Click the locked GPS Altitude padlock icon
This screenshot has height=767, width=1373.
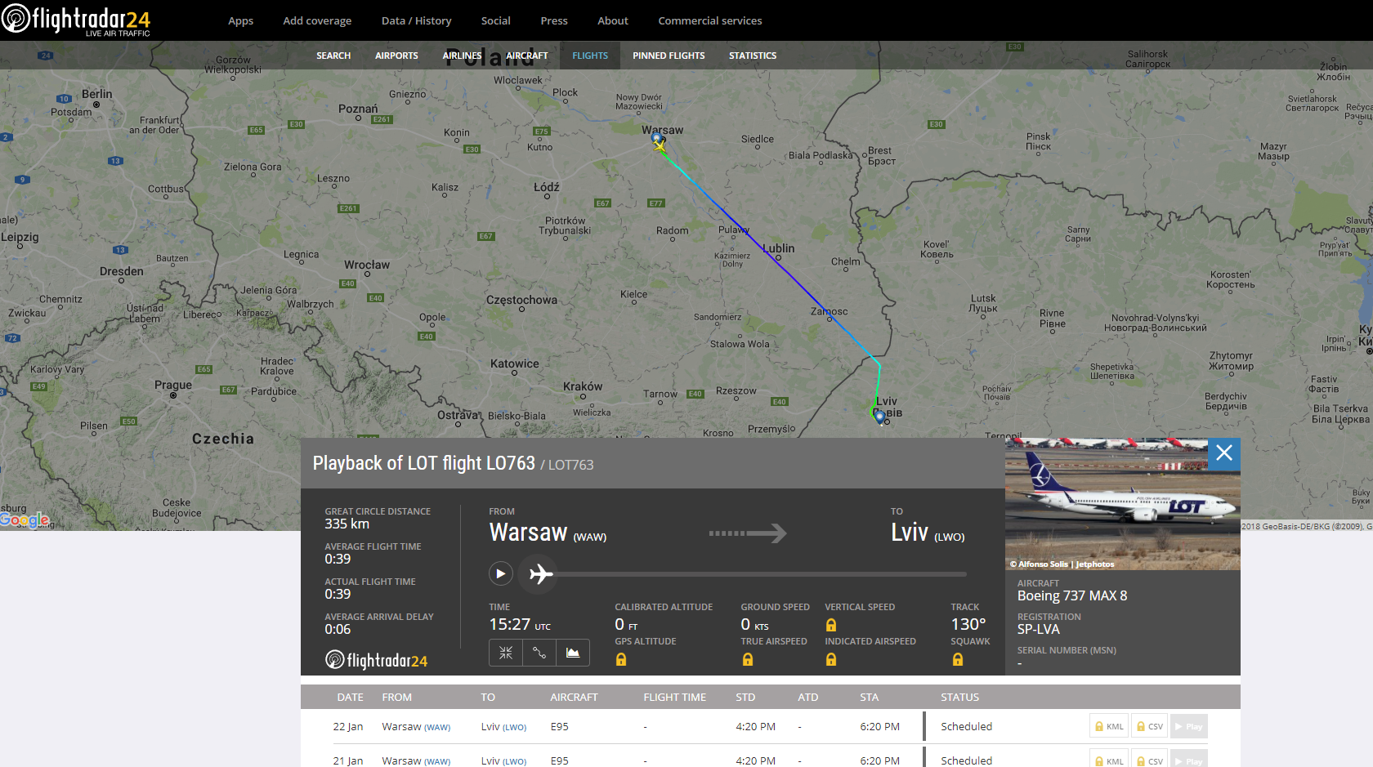[x=621, y=659]
